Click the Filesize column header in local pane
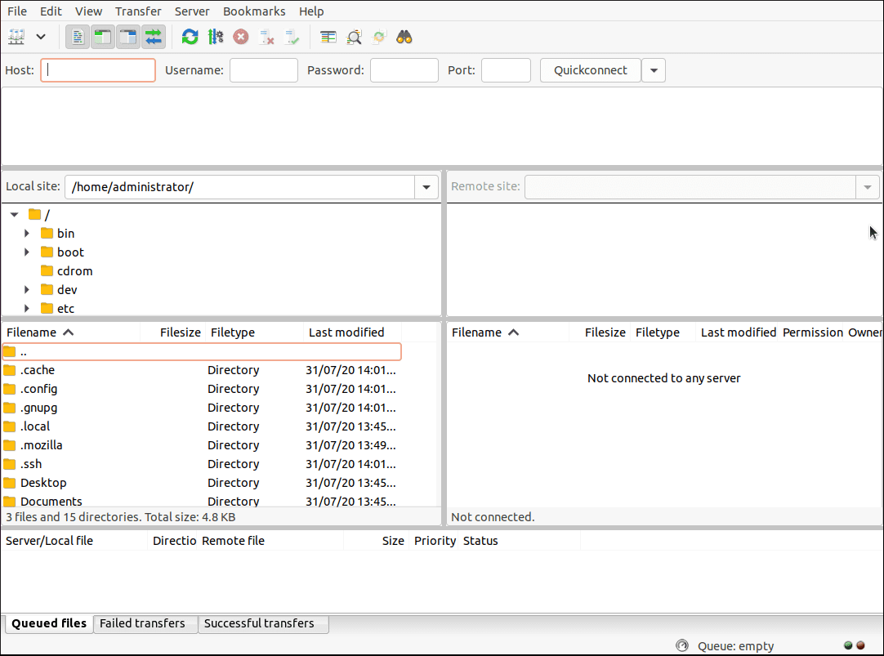The image size is (884, 656). pyautogui.click(x=180, y=332)
